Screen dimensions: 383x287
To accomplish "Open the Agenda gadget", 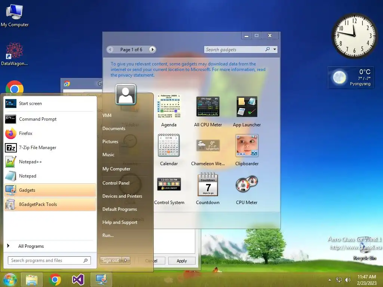I will pos(169,111).
